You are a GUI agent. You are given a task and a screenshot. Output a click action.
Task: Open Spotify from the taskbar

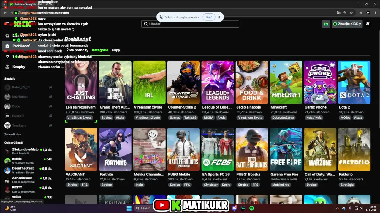(252, 208)
